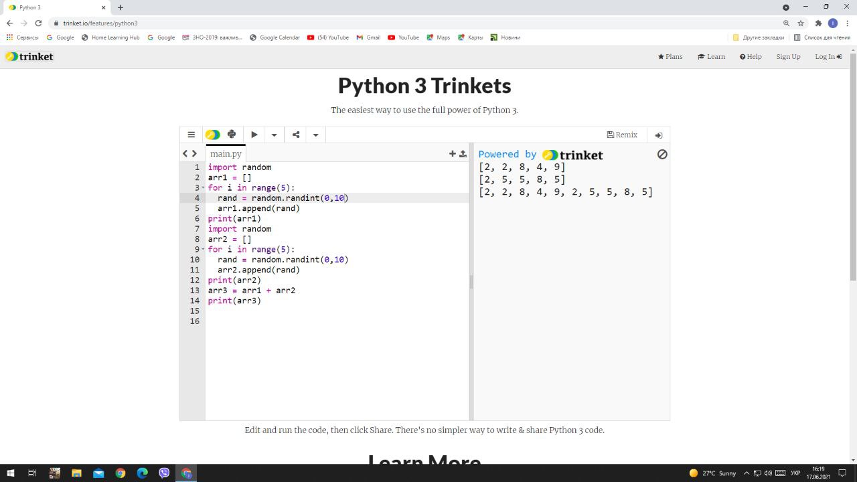Click the left chevron file navigation arrow
Image resolution: width=857 pixels, height=482 pixels.
[x=185, y=153]
